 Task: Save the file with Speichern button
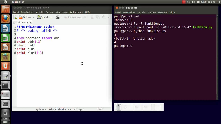[x=45, y=17]
